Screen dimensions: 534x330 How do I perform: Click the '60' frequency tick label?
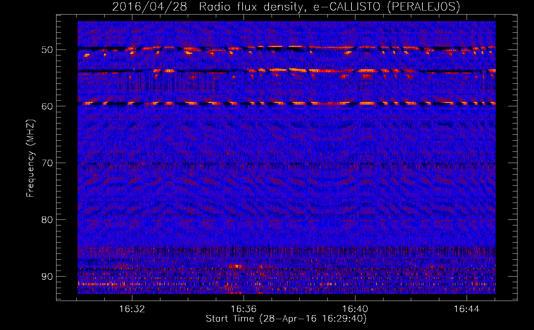coord(47,106)
